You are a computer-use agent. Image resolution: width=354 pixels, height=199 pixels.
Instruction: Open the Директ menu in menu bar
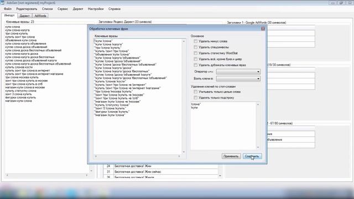click(78, 9)
